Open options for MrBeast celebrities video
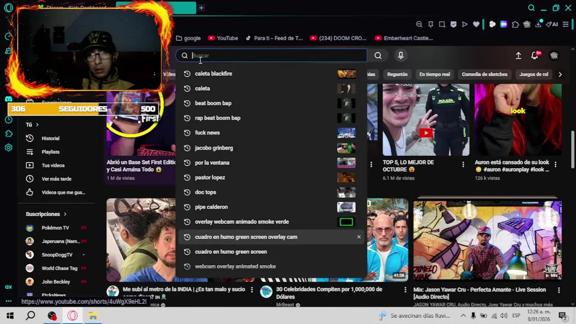 (405, 290)
